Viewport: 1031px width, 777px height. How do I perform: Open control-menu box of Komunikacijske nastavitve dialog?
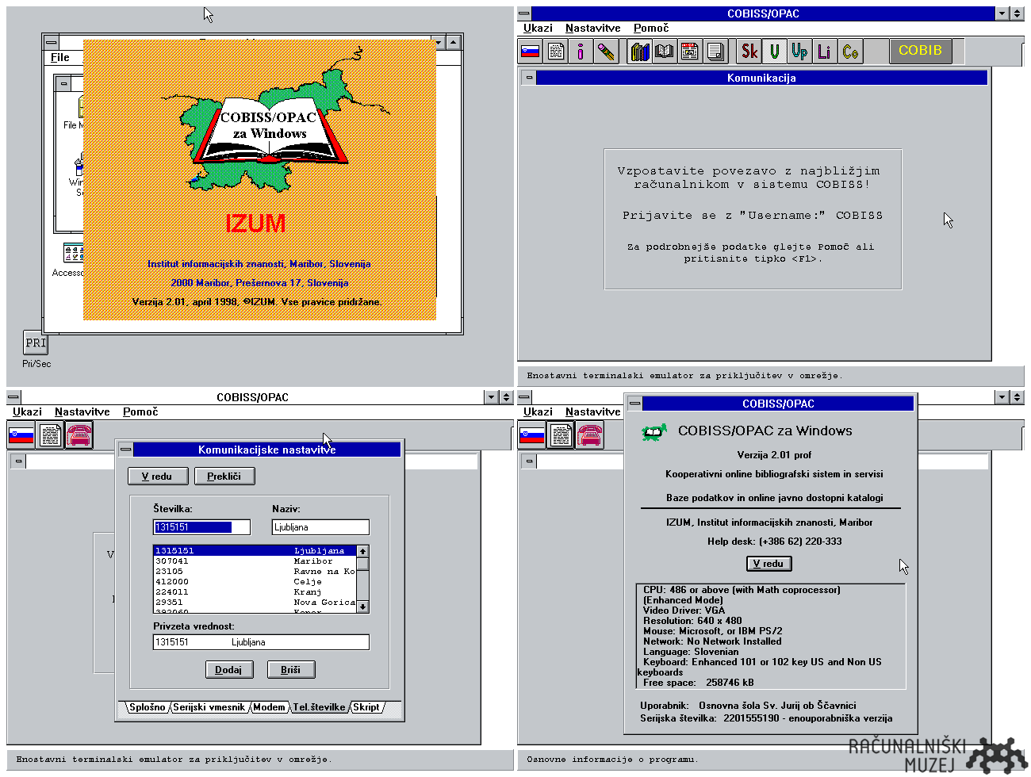point(125,450)
